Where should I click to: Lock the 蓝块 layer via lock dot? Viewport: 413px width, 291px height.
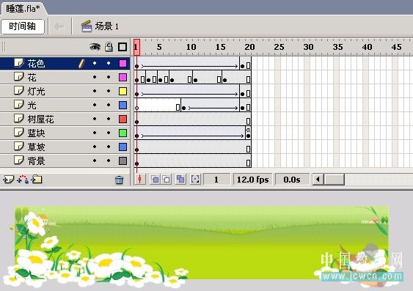[109, 133]
